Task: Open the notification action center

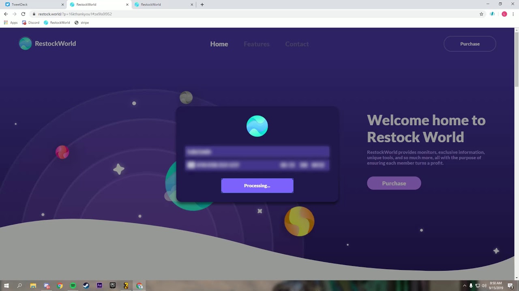Action: [x=510, y=286]
